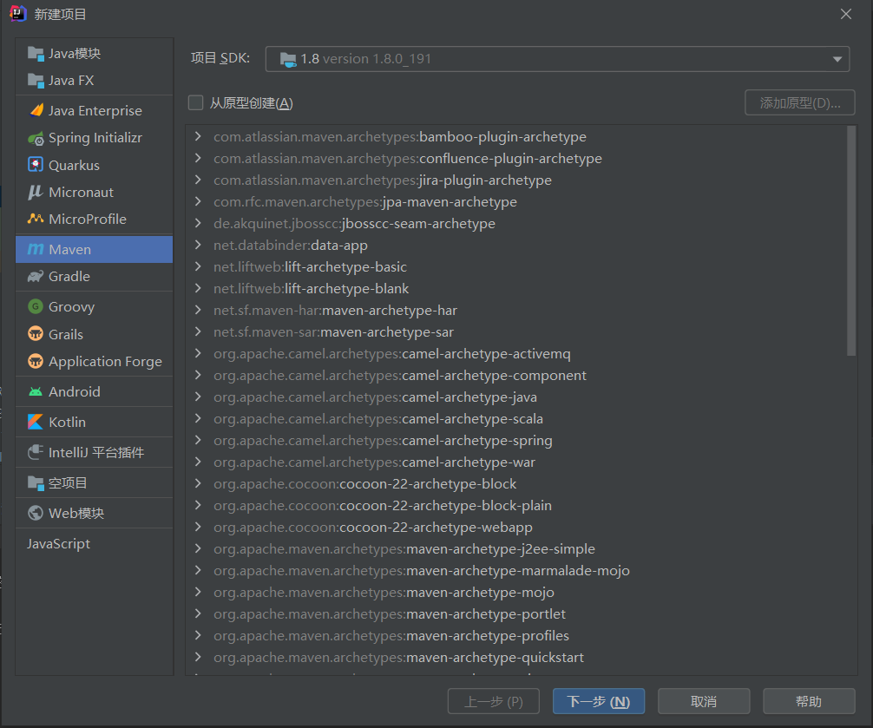Select lift-archetype-blank row
The height and width of the screenshot is (728, 873).
[515, 288]
